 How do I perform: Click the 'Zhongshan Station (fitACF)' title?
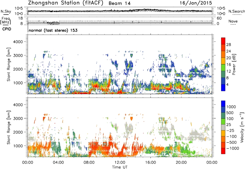point(66,3)
